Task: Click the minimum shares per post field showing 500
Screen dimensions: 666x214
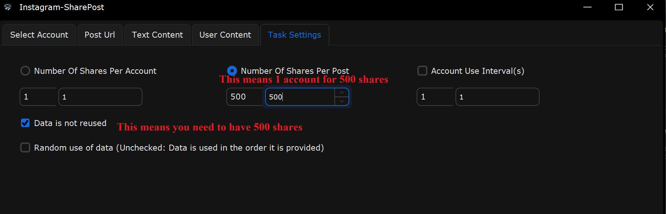Action: coord(245,97)
